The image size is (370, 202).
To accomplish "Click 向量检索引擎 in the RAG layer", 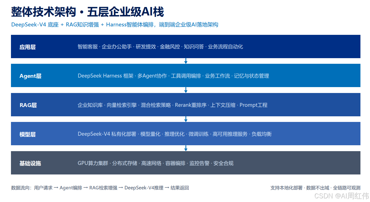I will pos(122,105).
